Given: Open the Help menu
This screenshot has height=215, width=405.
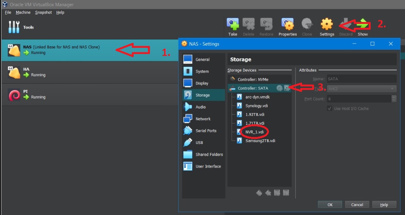Looking at the screenshot, I should pyautogui.click(x=60, y=12).
